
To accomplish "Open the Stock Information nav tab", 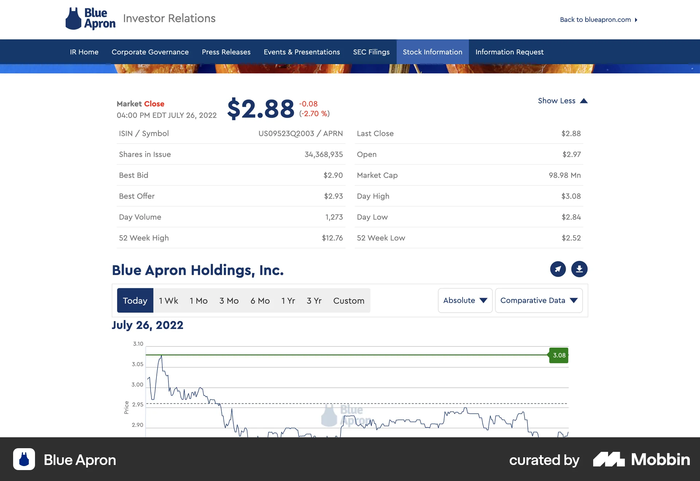I will pos(432,52).
